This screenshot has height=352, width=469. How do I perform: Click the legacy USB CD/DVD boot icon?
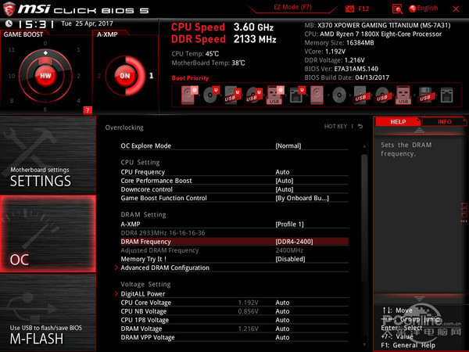[x=382, y=95]
